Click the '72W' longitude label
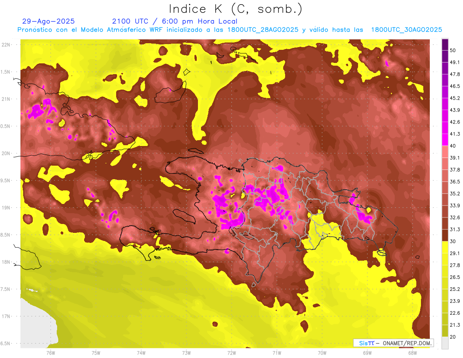This screenshot has height=358, width=463. point(231,353)
